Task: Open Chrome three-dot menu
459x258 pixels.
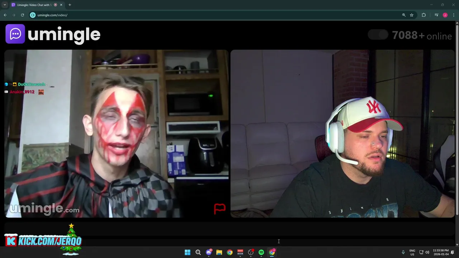Action: click(x=454, y=15)
